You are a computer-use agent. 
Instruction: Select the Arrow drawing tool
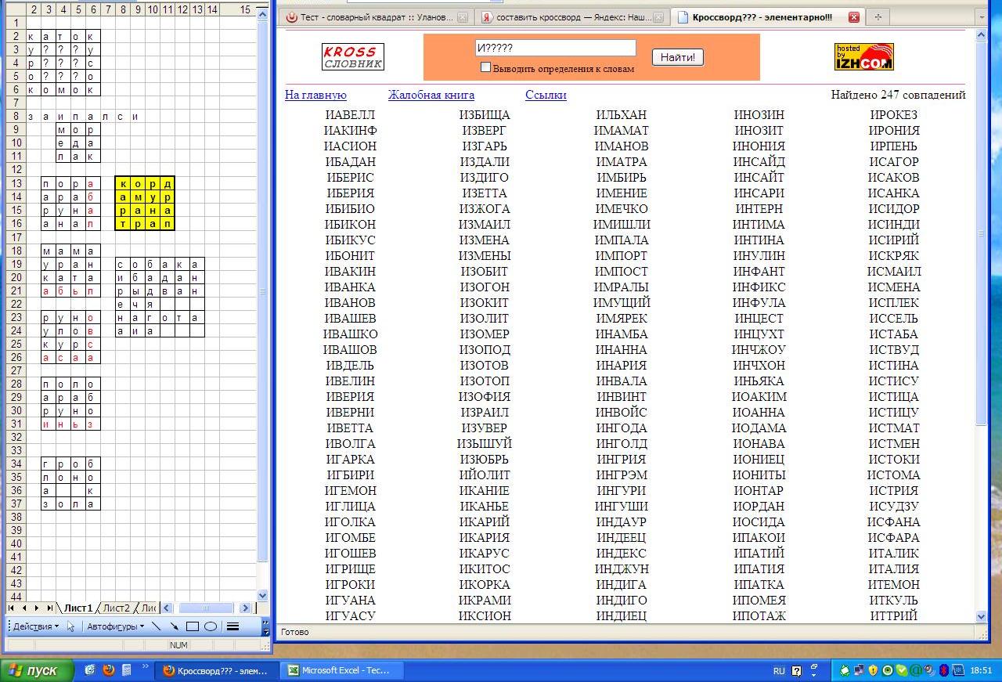173,626
